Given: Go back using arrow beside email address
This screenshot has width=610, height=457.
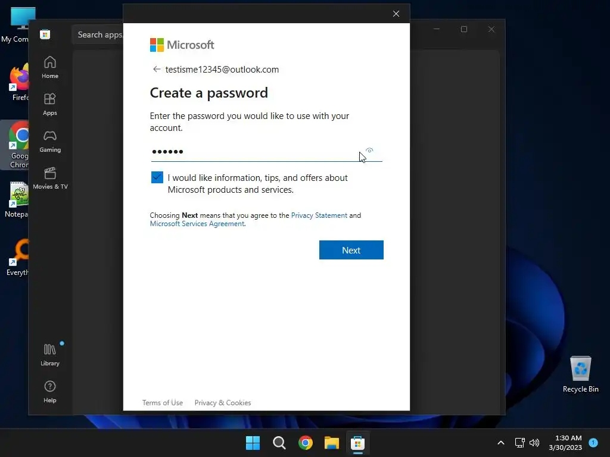Looking at the screenshot, I should pyautogui.click(x=157, y=69).
